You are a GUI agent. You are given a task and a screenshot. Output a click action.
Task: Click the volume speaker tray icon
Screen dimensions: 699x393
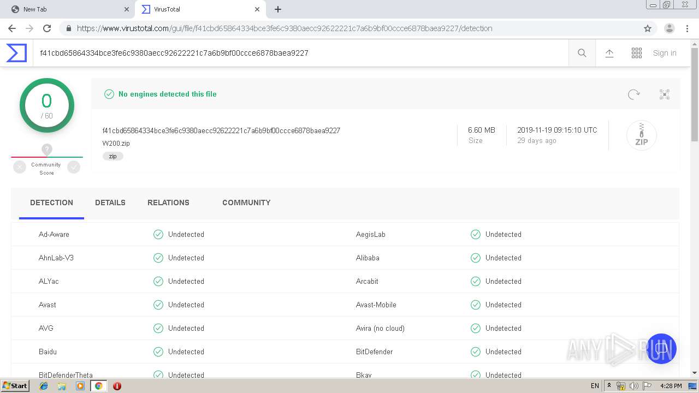(x=633, y=386)
